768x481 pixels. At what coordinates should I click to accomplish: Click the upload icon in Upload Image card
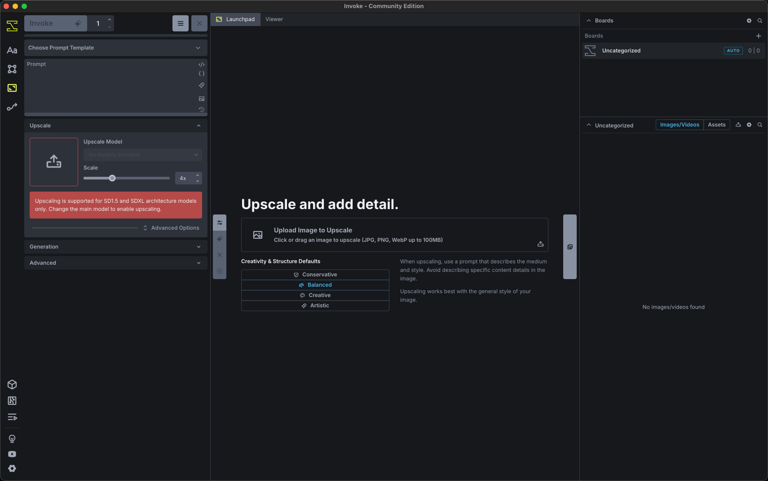tap(541, 244)
